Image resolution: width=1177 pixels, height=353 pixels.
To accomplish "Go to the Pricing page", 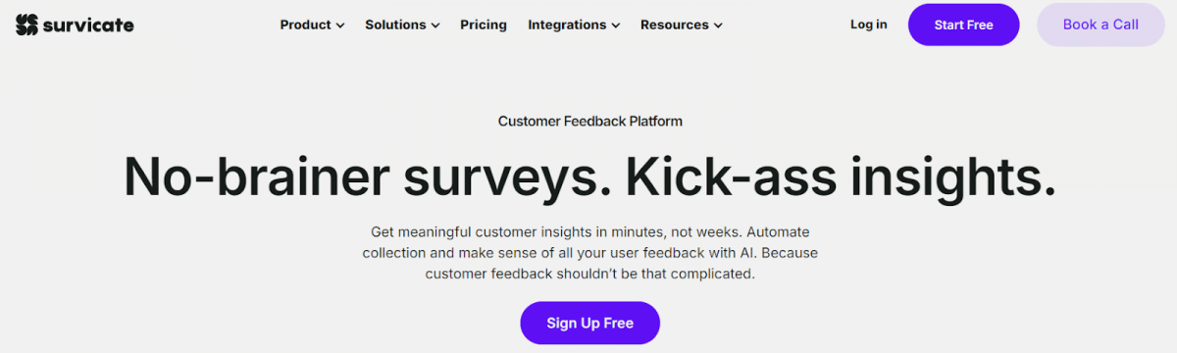I will pyautogui.click(x=484, y=25).
